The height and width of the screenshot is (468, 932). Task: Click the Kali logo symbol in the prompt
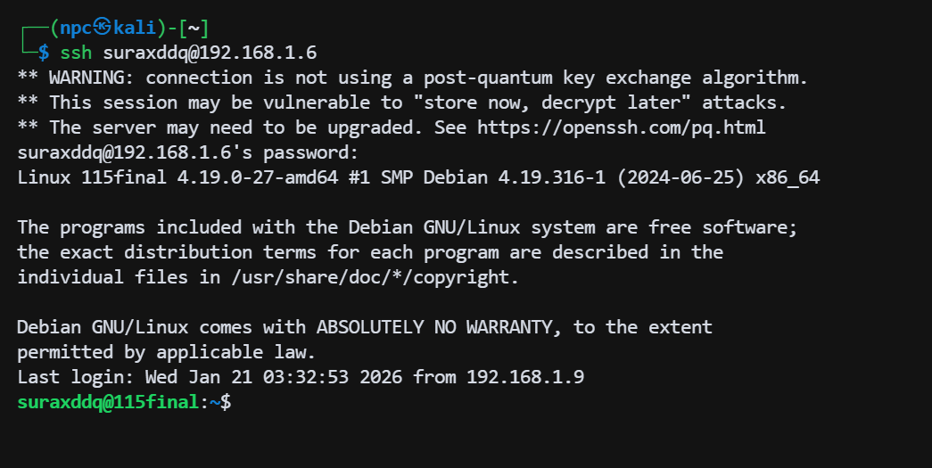coord(102,29)
